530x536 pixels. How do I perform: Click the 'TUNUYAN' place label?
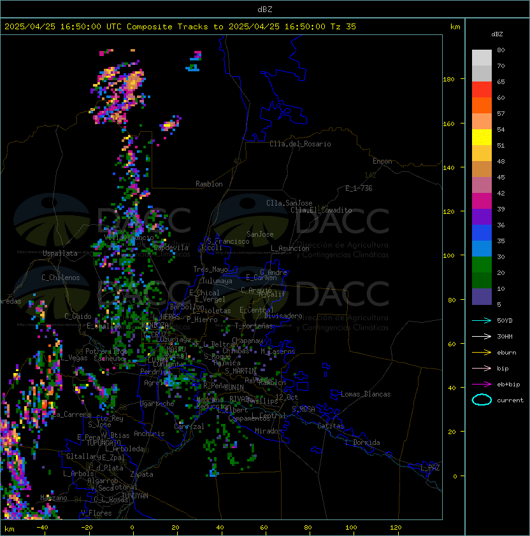pos(135,496)
